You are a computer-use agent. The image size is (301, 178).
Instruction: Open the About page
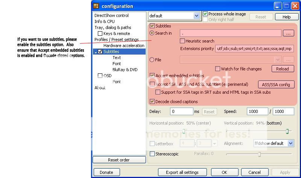tap(100, 88)
